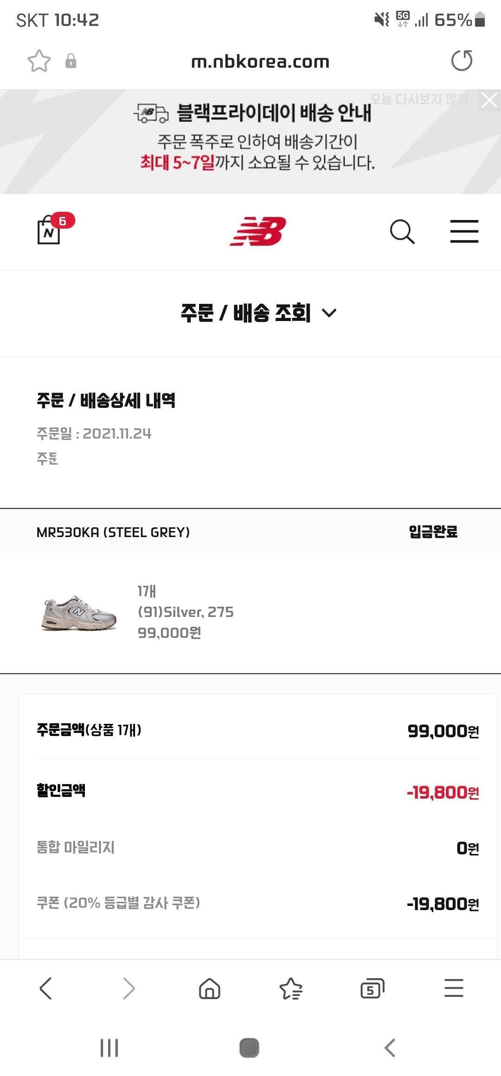
Task: Close the Black Friday shipping banner
Action: point(489,100)
